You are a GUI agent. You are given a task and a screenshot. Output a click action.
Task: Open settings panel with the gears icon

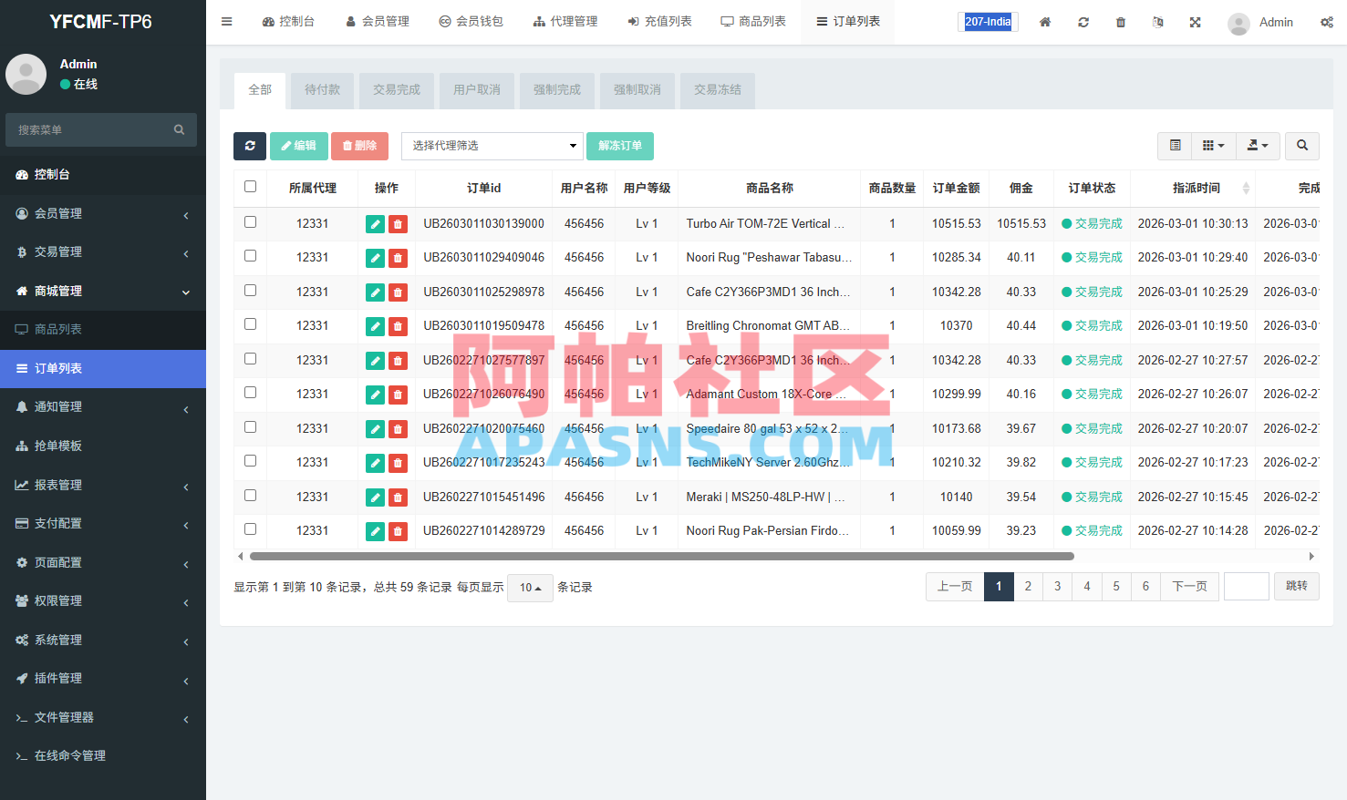(1327, 22)
